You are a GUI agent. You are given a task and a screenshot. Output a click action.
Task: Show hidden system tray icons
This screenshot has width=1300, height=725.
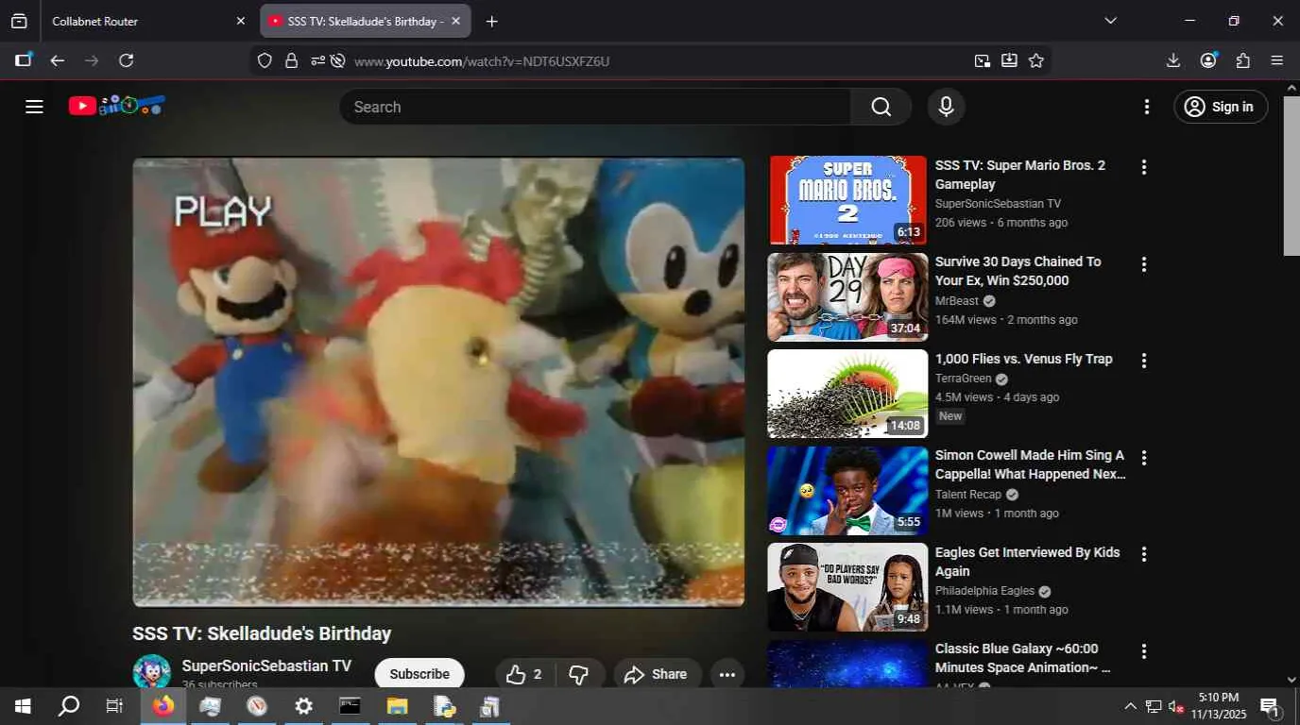coord(1130,706)
